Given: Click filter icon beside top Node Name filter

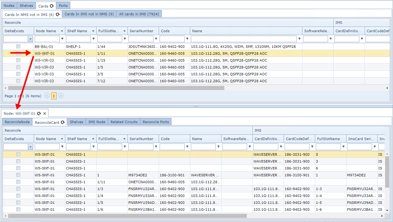Looking at the screenshot, I should pyautogui.click(x=62, y=39).
